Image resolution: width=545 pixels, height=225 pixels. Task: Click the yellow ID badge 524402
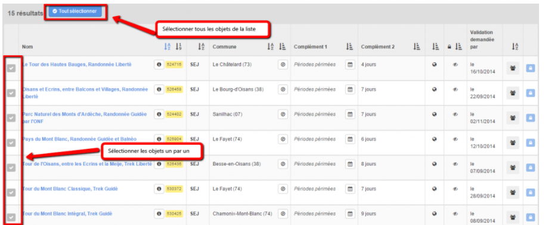(174, 114)
